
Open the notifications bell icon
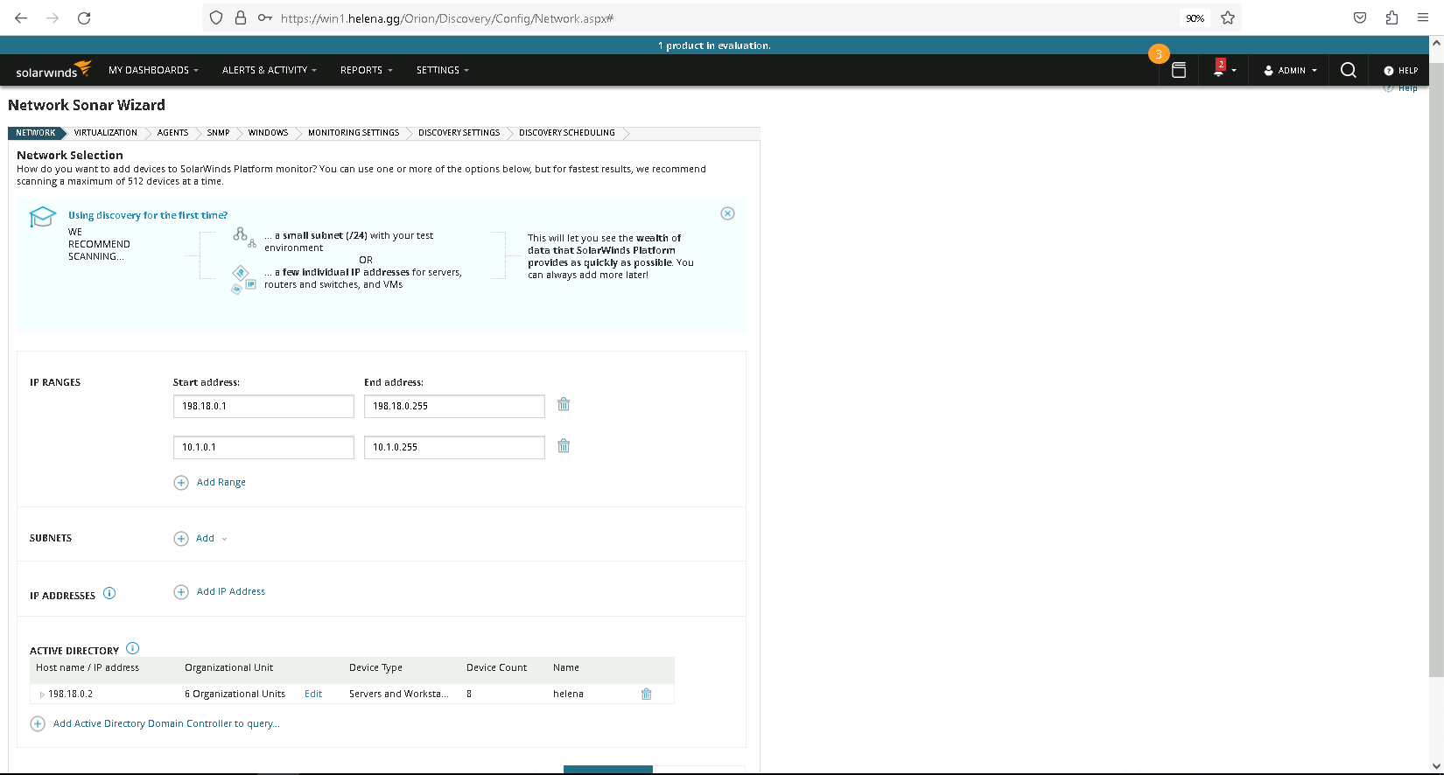[1218, 70]
